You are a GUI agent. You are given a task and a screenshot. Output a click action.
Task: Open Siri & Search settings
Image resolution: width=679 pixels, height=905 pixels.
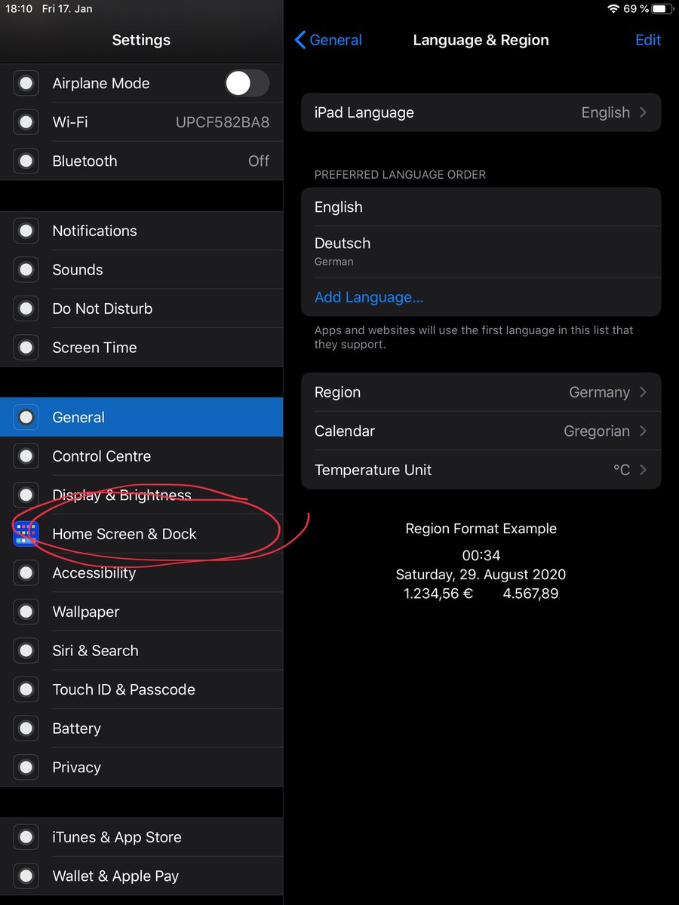141,651
